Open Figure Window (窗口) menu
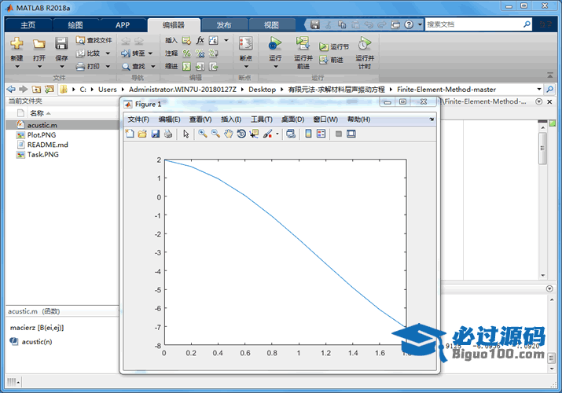Screen dimensions: 562x393 tap(325, 119)
